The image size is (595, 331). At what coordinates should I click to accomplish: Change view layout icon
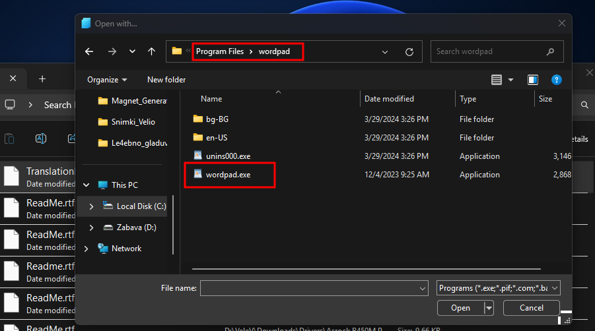497,80
